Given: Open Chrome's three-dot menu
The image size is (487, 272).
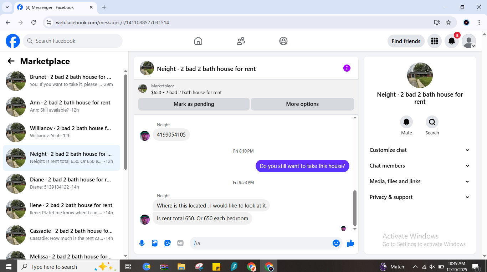Looking at the screenshot, I should click(x=479, y=22).
